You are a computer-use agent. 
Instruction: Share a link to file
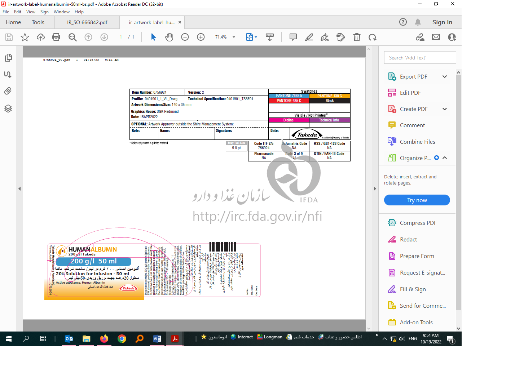coord(420,37)
